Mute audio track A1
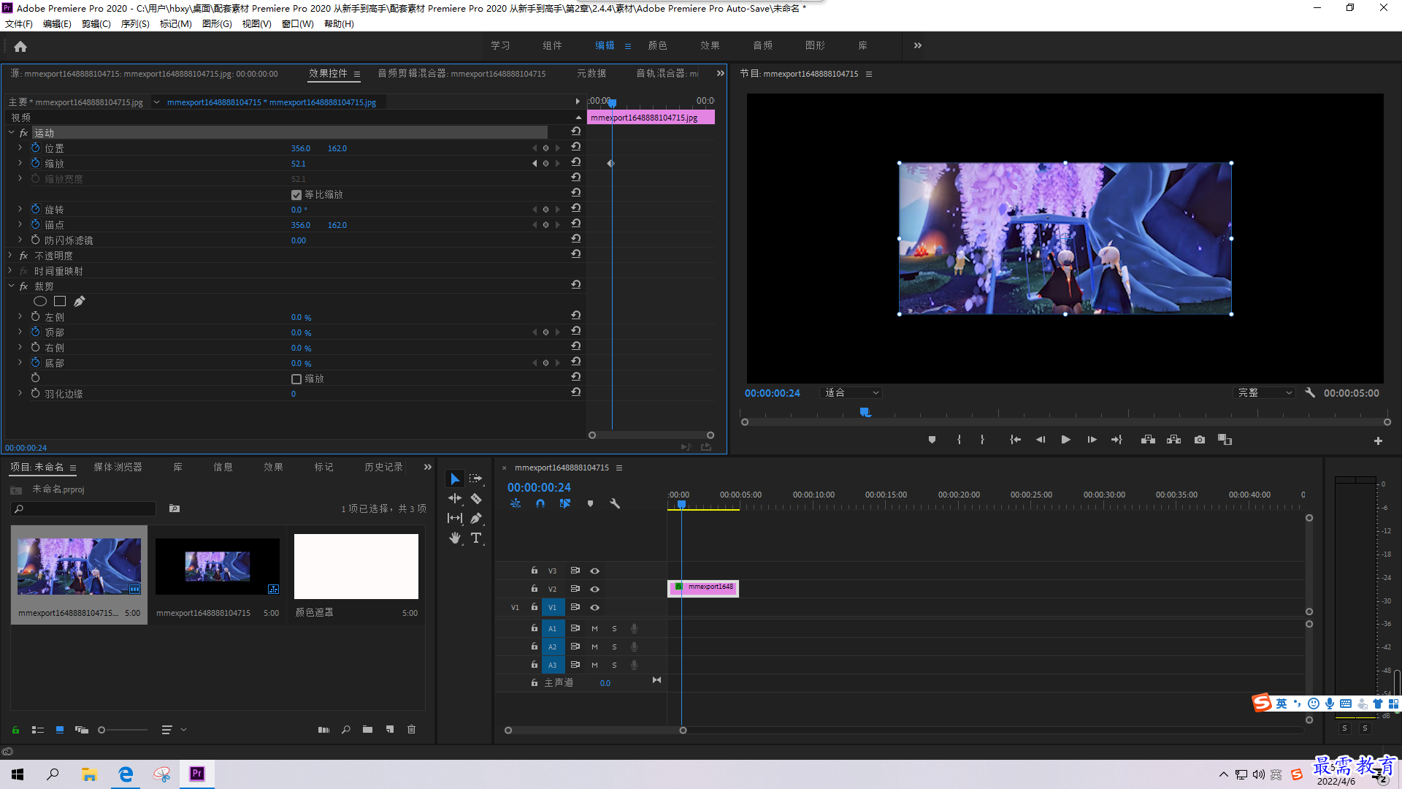Viewport: 1402px width, 789px height. point(594,628)
